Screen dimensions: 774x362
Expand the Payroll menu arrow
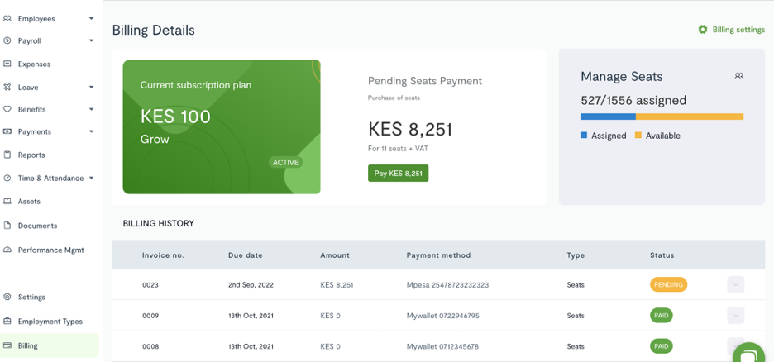(91, 41)
